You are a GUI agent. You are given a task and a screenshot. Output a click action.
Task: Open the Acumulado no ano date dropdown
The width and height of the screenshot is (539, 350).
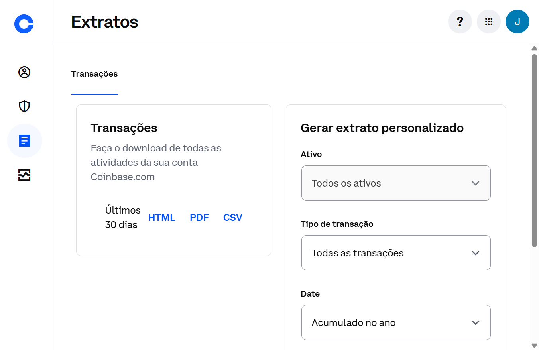(396, 322)
